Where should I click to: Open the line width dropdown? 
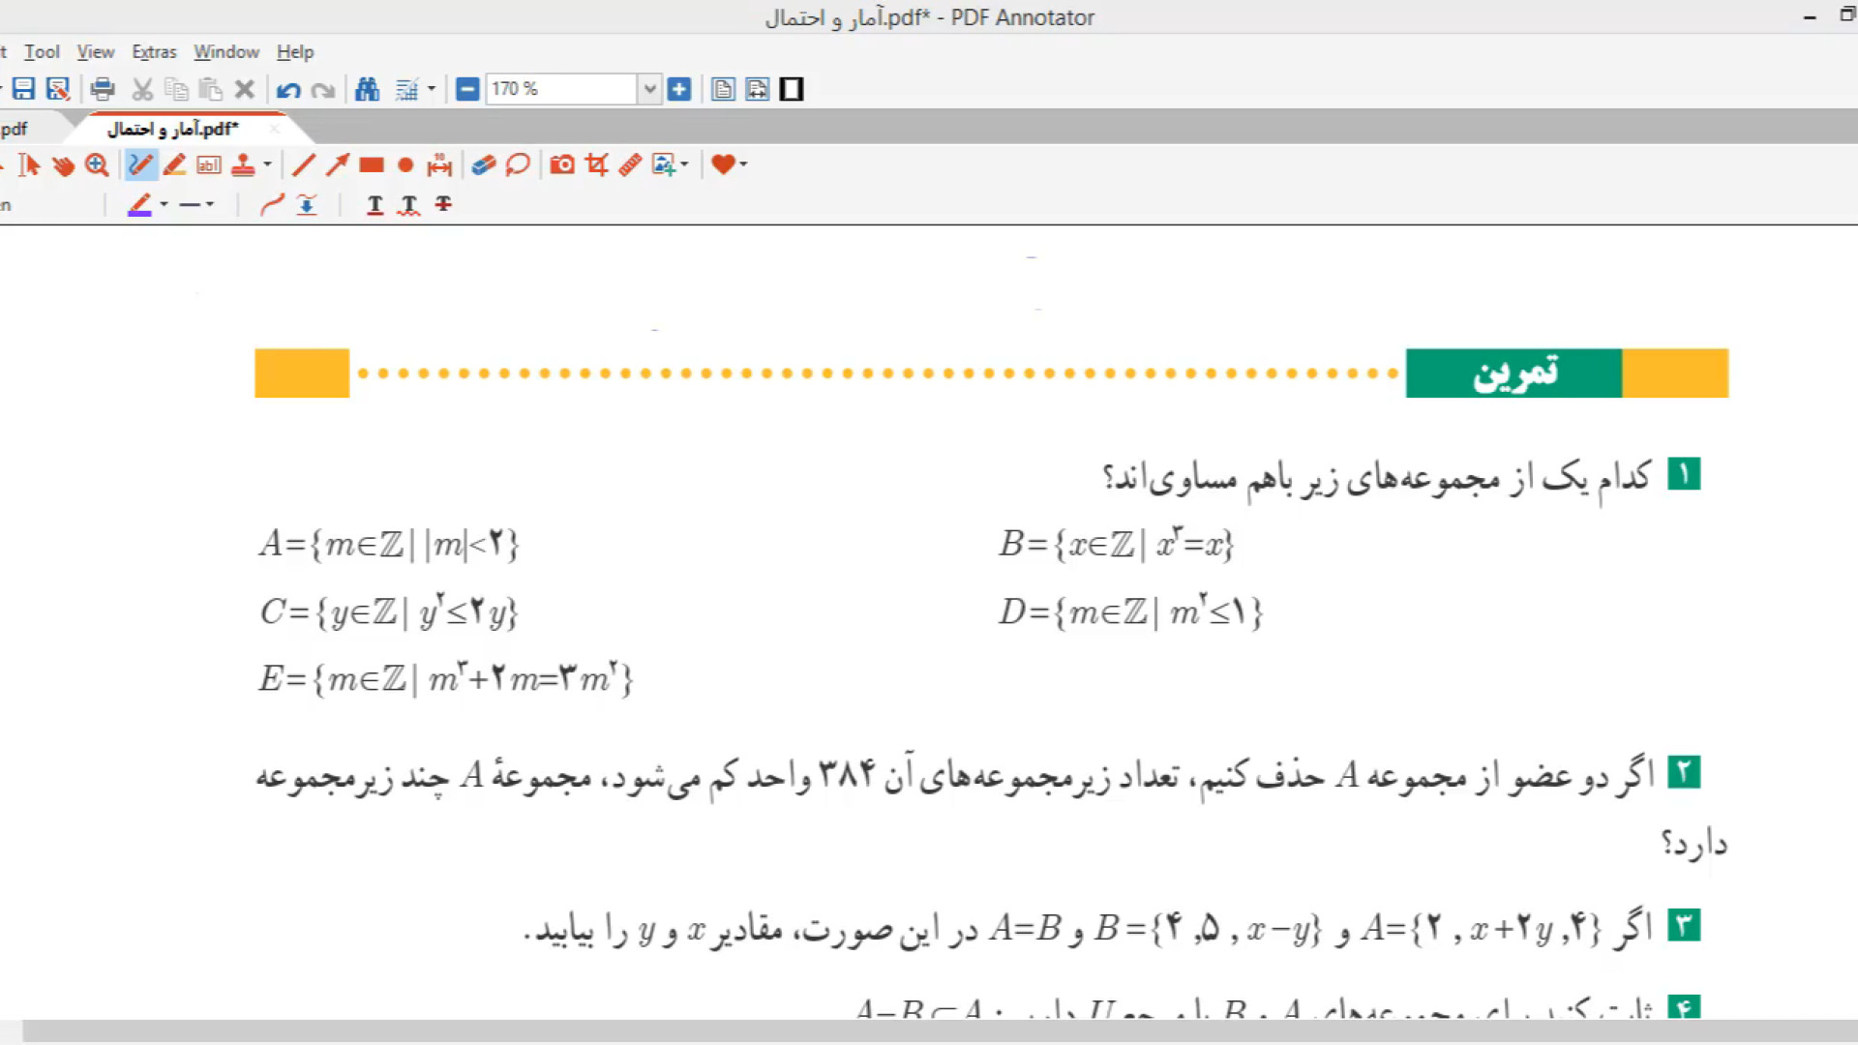(209, 205)
